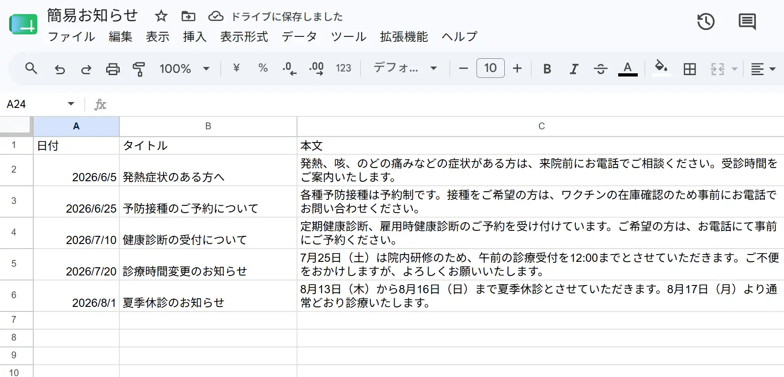Open the comments panel icon
Viewport: 784px width, 377px height.
[747, 21]
